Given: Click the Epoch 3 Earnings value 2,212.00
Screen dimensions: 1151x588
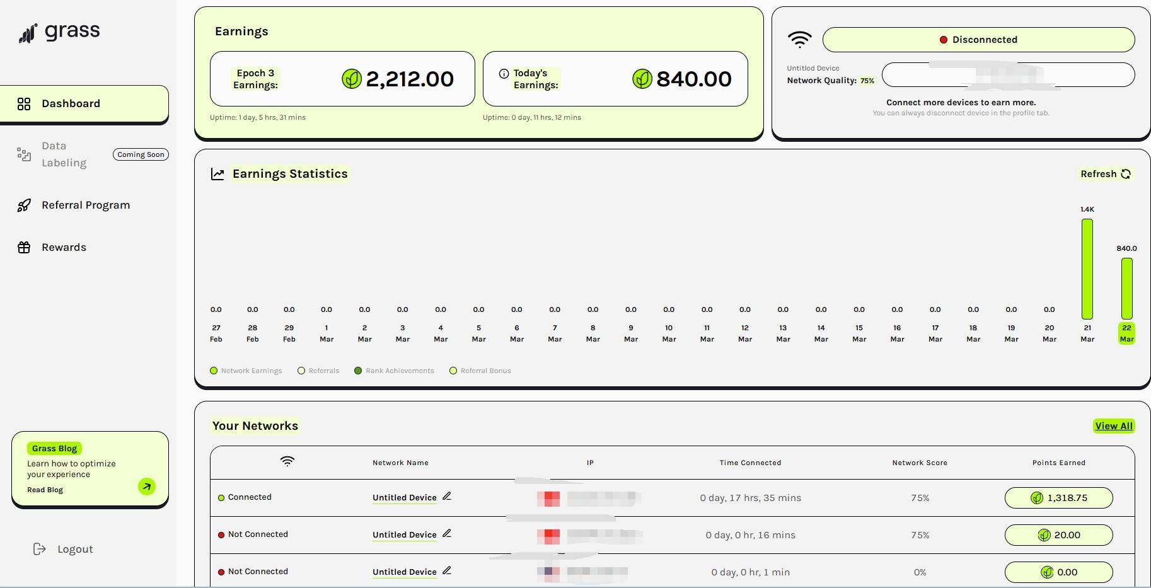Looking at the screenshot, I should coord(410,79).
